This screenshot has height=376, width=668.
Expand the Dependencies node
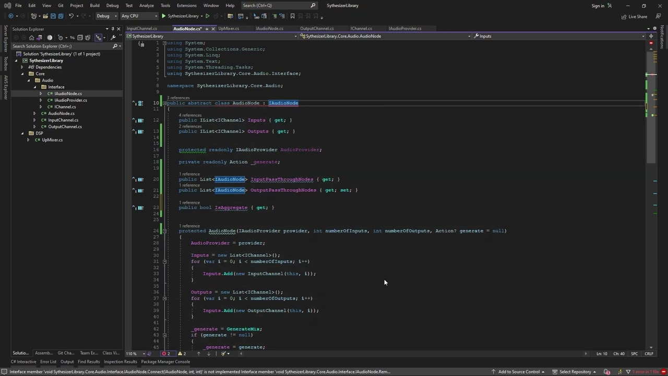(22, 67)
